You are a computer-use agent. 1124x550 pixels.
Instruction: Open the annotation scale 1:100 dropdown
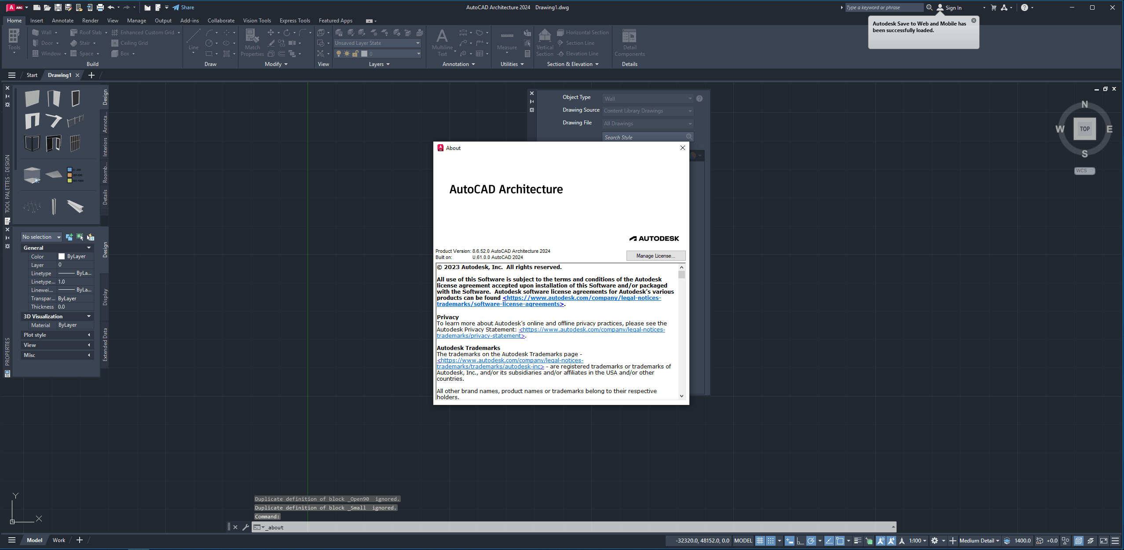tap(918, 541)
